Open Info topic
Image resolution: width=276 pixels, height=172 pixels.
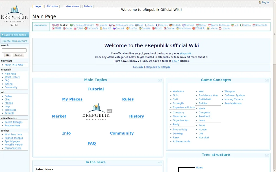pos(66,133)
